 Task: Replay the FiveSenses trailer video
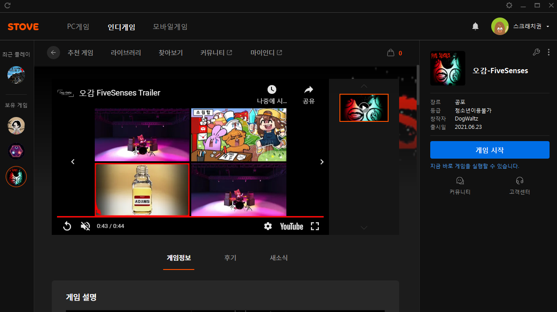[67, 226]
